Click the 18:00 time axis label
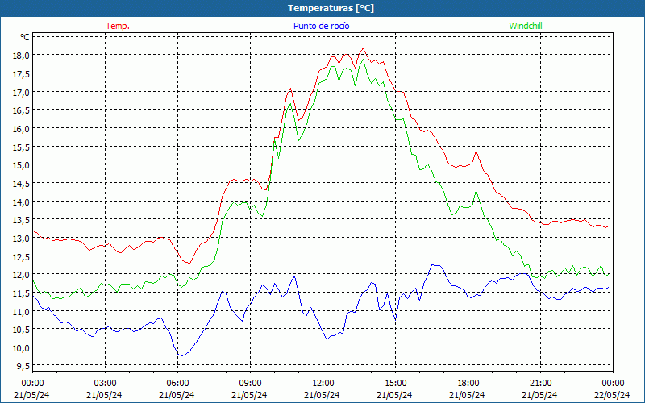Viewport: 645px width, 403px height. pos(468,383)
